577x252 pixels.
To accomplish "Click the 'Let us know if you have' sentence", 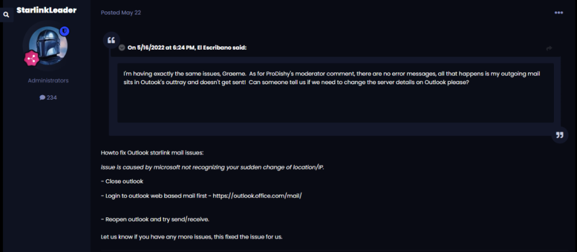I will pyautogui.click(x=192, y=237).
